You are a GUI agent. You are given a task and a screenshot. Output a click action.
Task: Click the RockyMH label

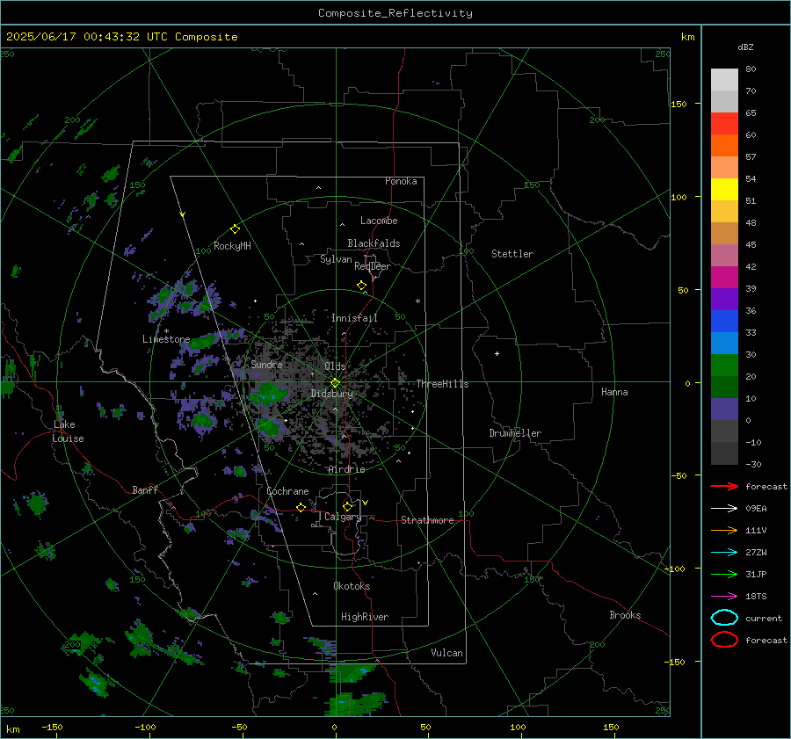tap(232, 246)
